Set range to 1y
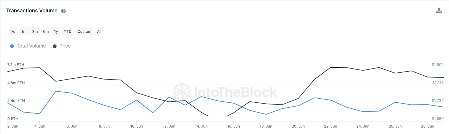Image resolution: width=449 pixels, height=134 pixels. [x=56, y=32]
